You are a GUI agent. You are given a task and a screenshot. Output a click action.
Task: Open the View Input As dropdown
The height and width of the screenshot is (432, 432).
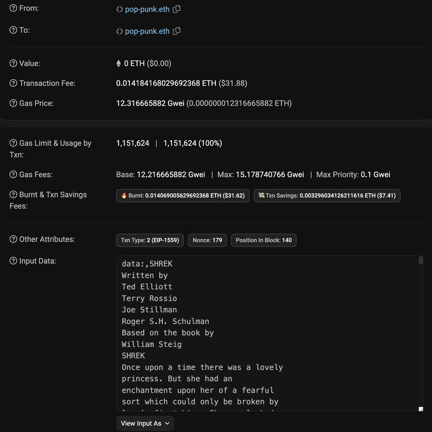[145, 423]
